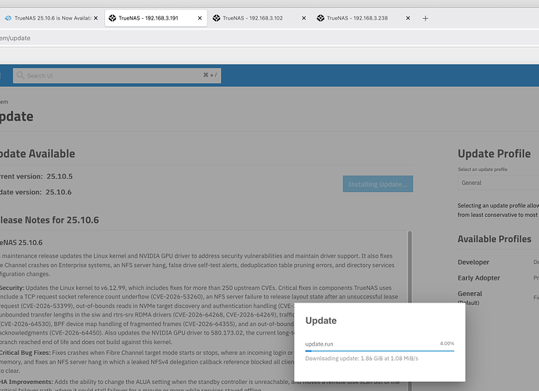Click the Downloading update status text
Viewport: 539px width, 391px height.
coord(362,358)
